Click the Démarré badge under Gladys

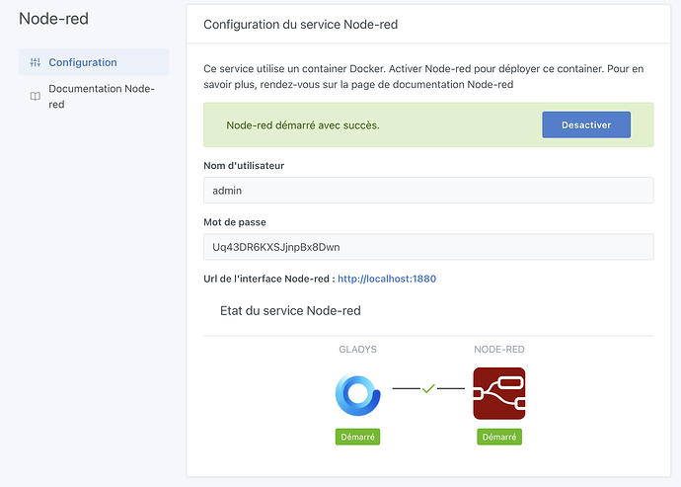click(x=359, y=437)
